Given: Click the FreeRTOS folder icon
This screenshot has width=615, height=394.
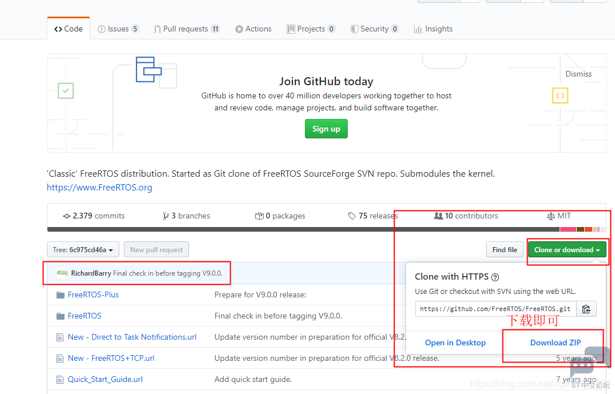Looking at the screenshot, I should pyautogui.click(x=61, y=316).
